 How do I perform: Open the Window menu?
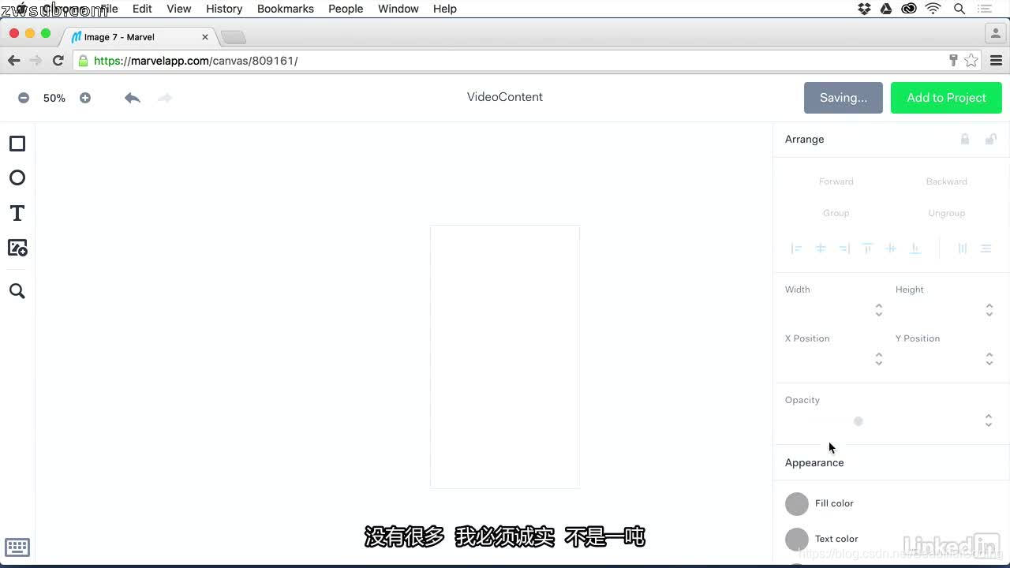398,9
